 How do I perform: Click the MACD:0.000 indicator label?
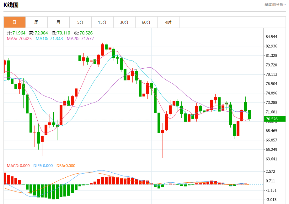(x=18, y=166)
